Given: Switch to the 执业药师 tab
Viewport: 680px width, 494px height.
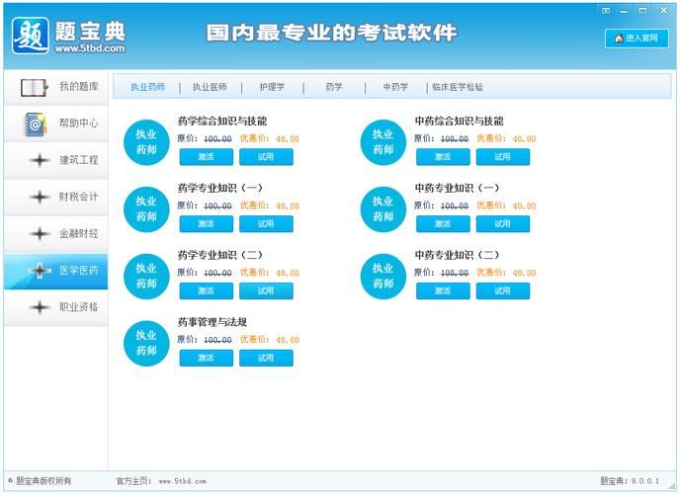Looking at the screenshot, I should [x=148, y=87].
